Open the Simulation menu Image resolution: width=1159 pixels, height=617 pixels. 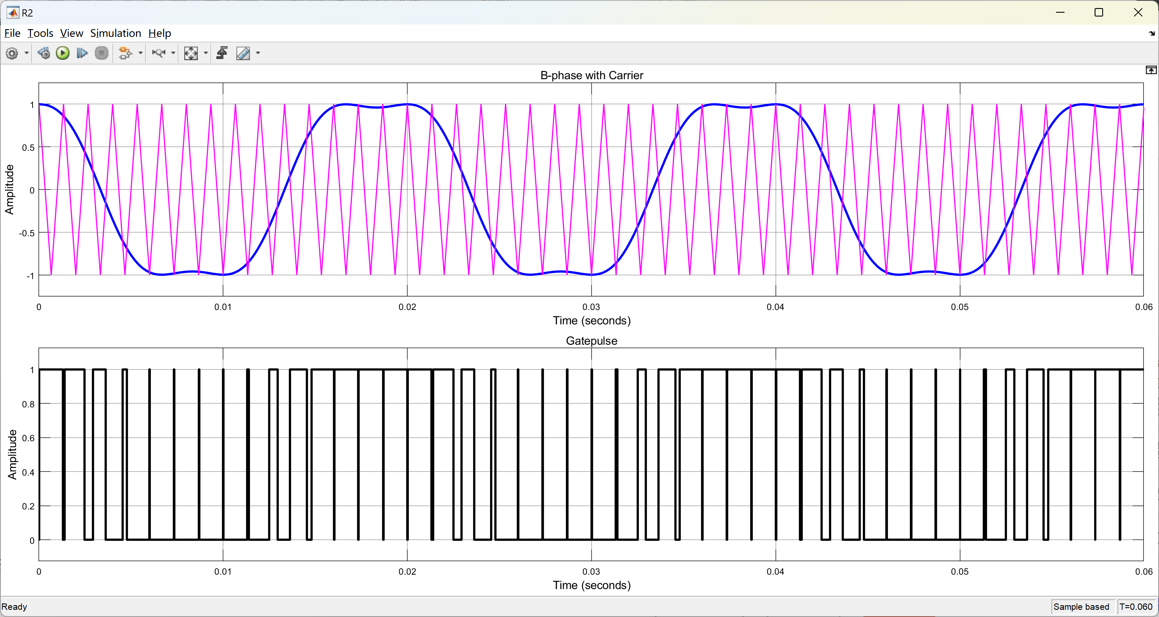[116, 33]
